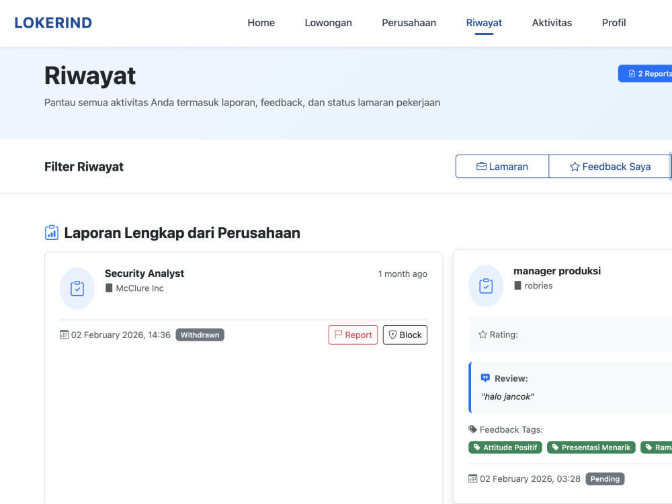Open the Perusahaan menu item
Viewport: 672px width, 504px height.
tap(409, 23)
